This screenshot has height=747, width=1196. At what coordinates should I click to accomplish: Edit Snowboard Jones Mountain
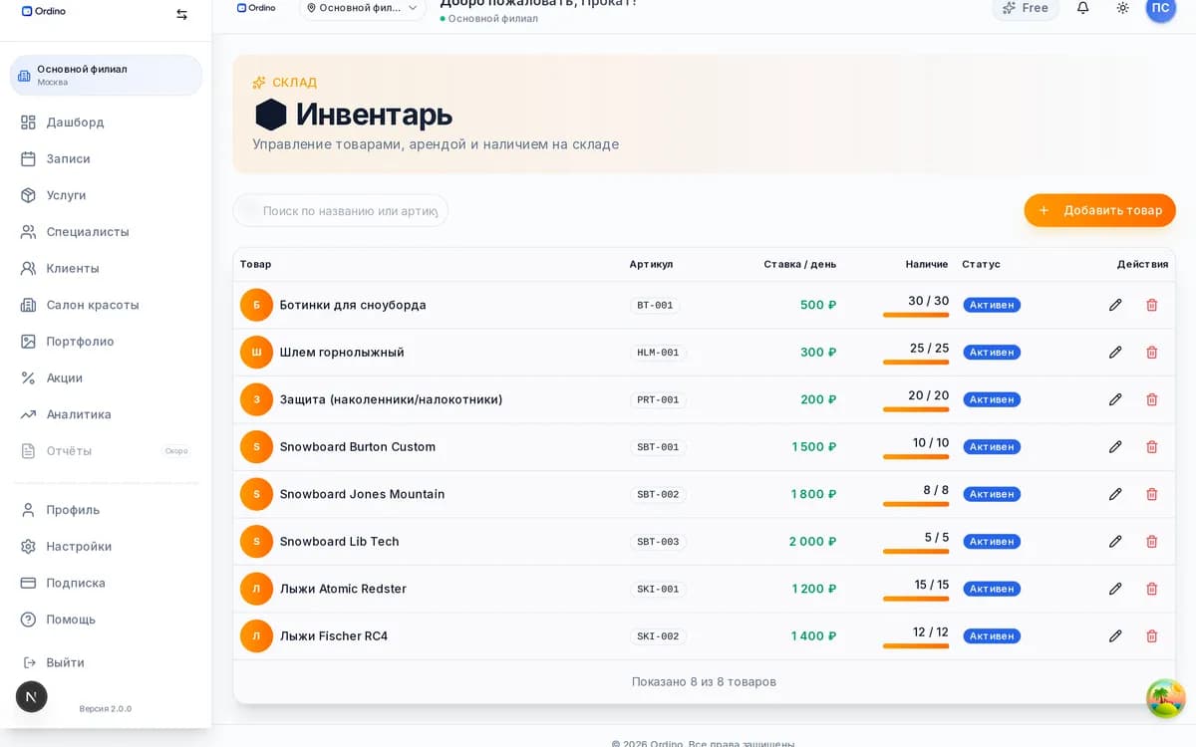point(1115,494)
